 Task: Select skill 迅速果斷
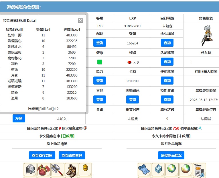[x=15, y=87]
